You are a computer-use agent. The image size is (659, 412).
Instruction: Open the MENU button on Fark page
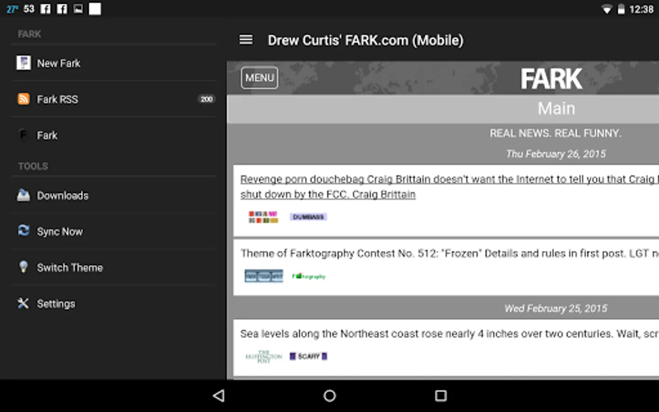[259, 78]
